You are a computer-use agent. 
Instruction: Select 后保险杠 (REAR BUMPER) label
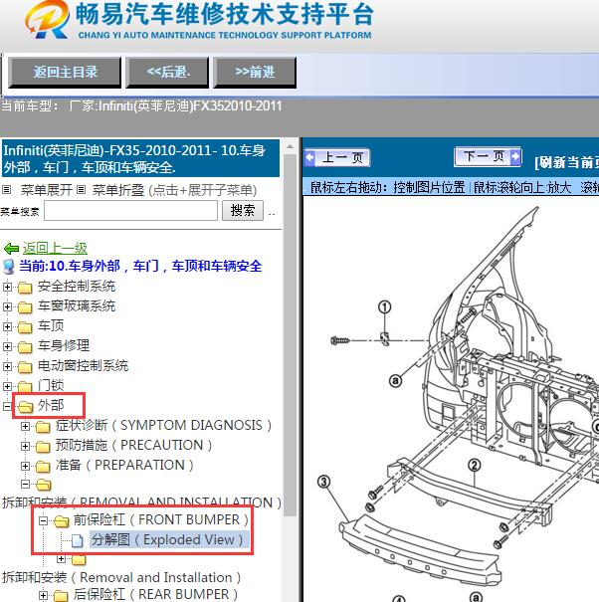point(155,594)
